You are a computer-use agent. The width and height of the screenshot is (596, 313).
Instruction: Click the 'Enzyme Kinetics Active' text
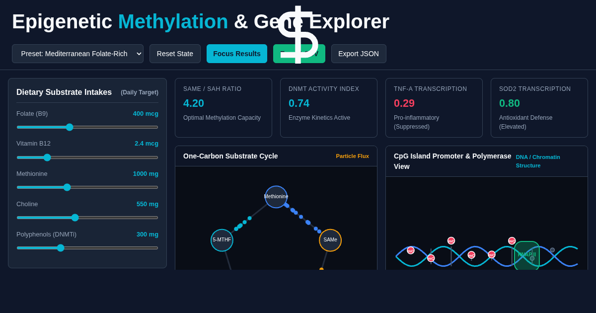pos(319,118)
